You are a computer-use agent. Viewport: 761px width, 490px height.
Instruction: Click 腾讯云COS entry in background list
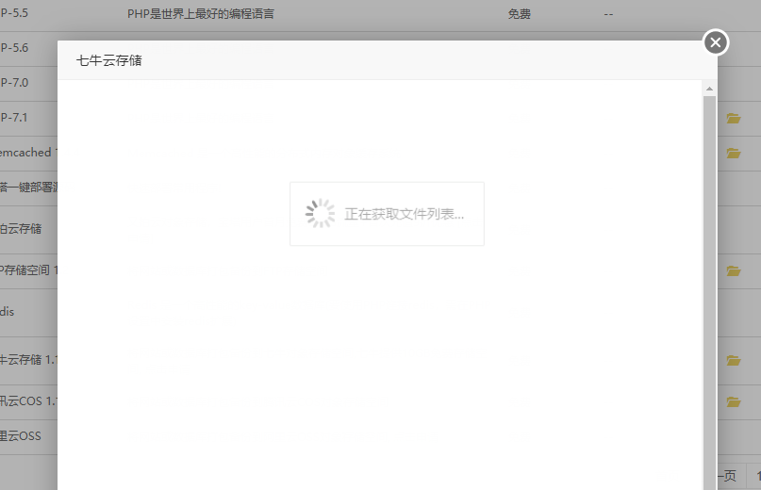pyautogui.click(x=28, y=401)
